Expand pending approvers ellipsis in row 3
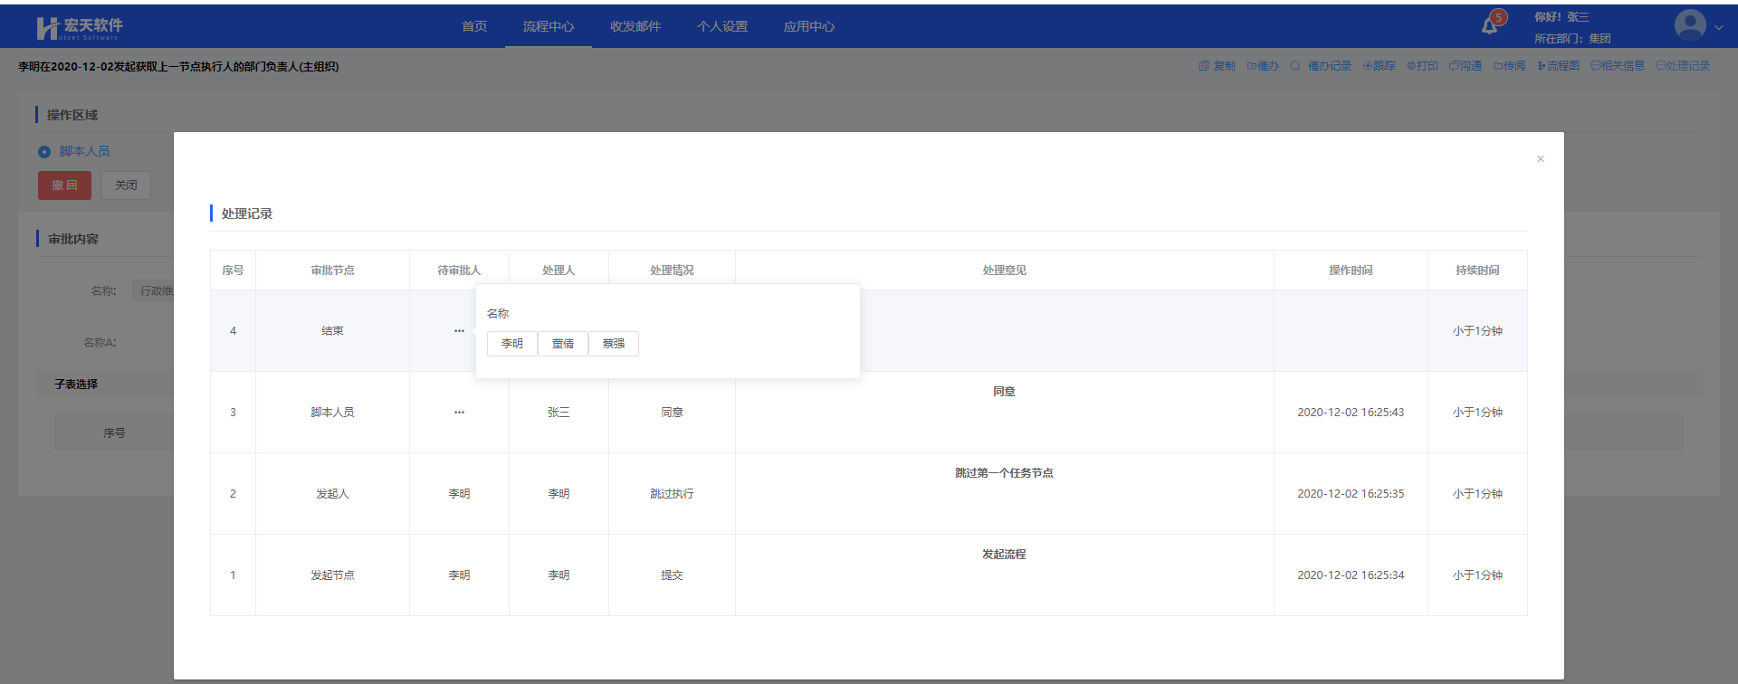The image size is (1738, 684). pyautogui.click(x=459, y=413)
